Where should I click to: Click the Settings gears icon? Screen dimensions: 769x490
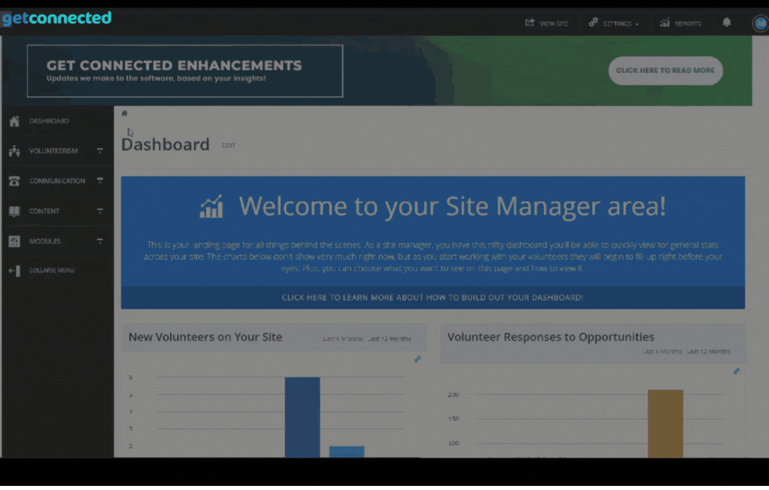(593, 22)
